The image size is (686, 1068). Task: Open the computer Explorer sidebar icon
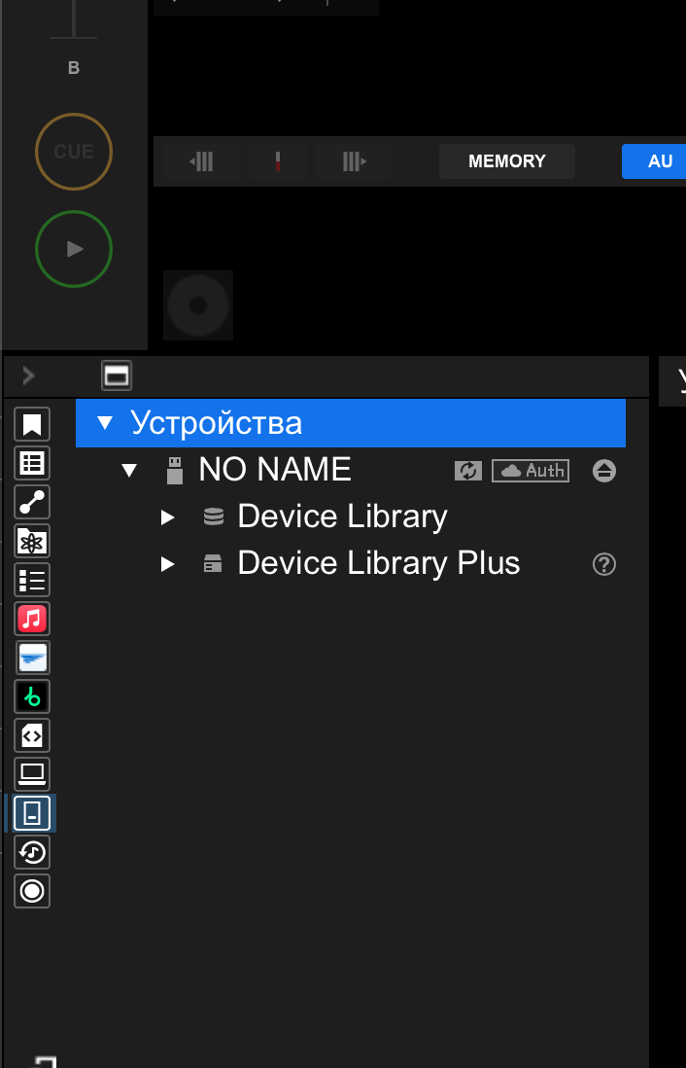coord(32,774)
